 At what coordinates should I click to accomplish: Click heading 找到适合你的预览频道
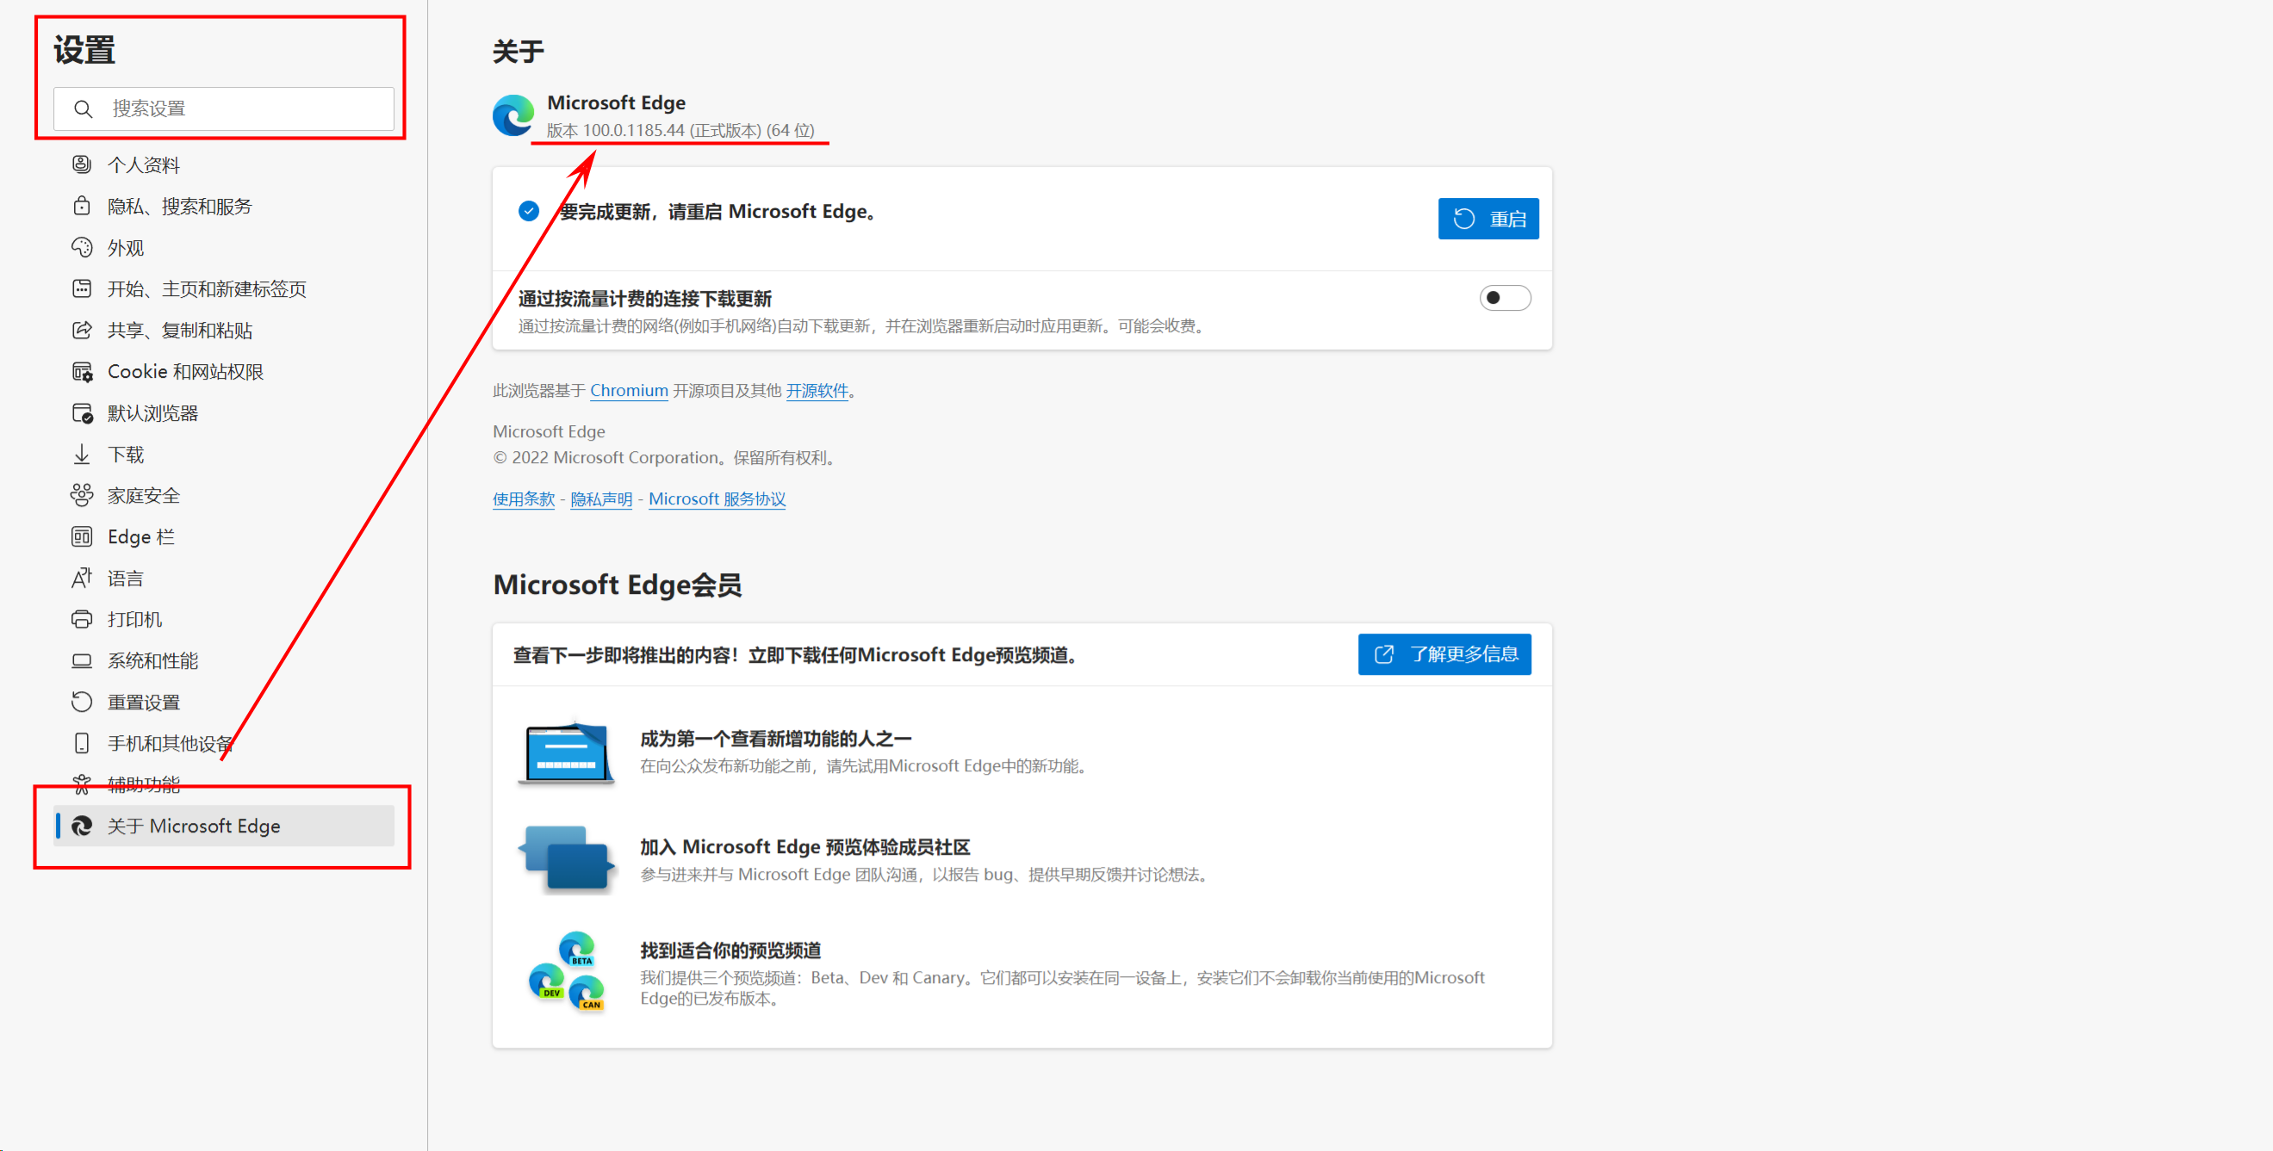click(730, 950)
